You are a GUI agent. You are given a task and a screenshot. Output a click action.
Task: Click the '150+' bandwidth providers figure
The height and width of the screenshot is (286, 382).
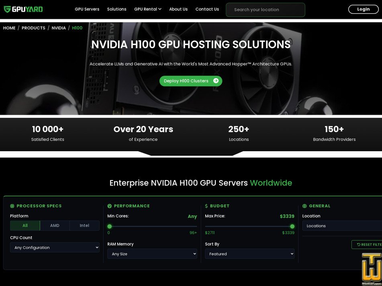[334, 129]
